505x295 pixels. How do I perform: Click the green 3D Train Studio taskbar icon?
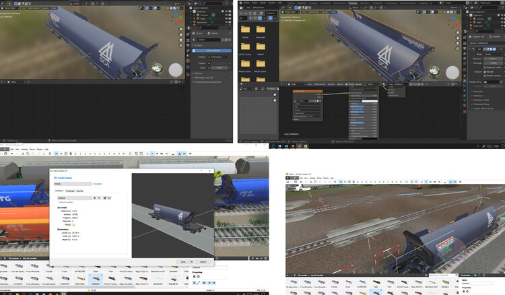tap(305, 146)
